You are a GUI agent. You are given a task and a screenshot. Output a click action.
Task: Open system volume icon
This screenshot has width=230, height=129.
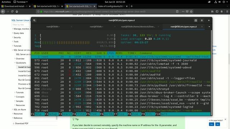point(220,2)
